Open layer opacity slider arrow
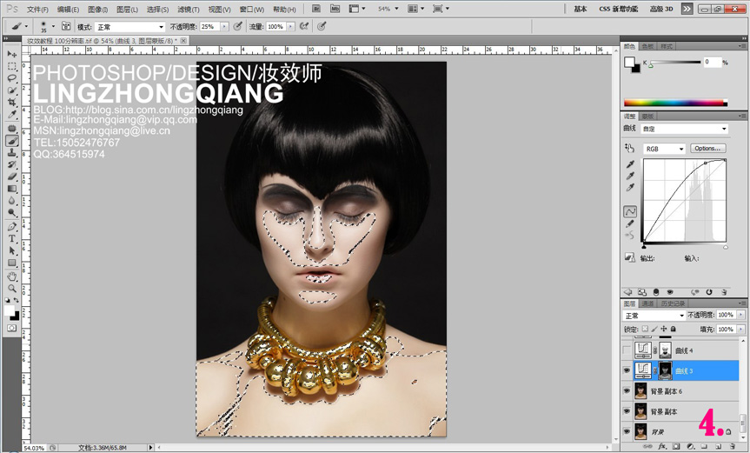The height and width of the screenshot is (453, 750). point(741,315)
